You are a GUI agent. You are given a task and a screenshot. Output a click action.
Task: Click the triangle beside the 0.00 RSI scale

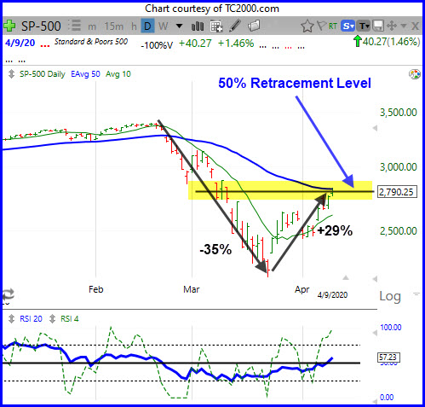[375, 401]
